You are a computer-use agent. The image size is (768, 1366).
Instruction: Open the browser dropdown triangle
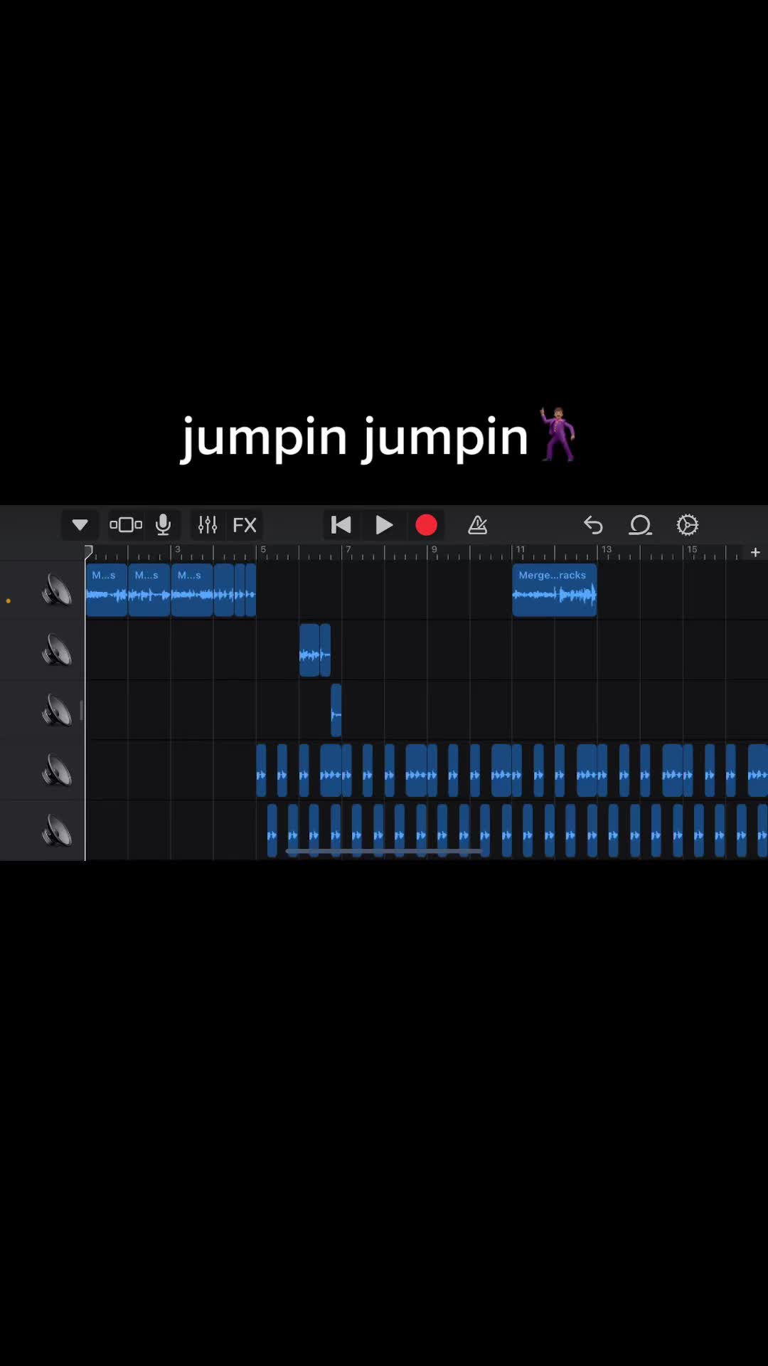click(80, 526)
